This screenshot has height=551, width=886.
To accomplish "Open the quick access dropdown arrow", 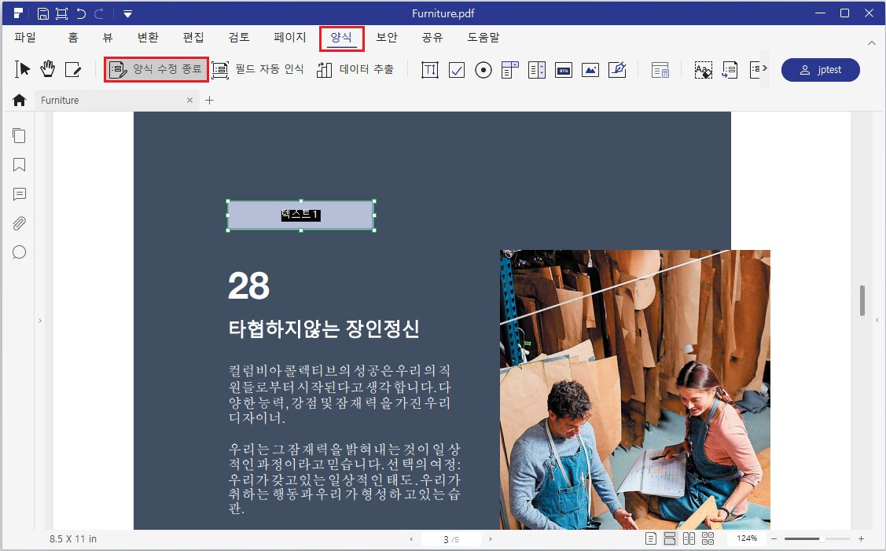I will [x=127, y=13].
